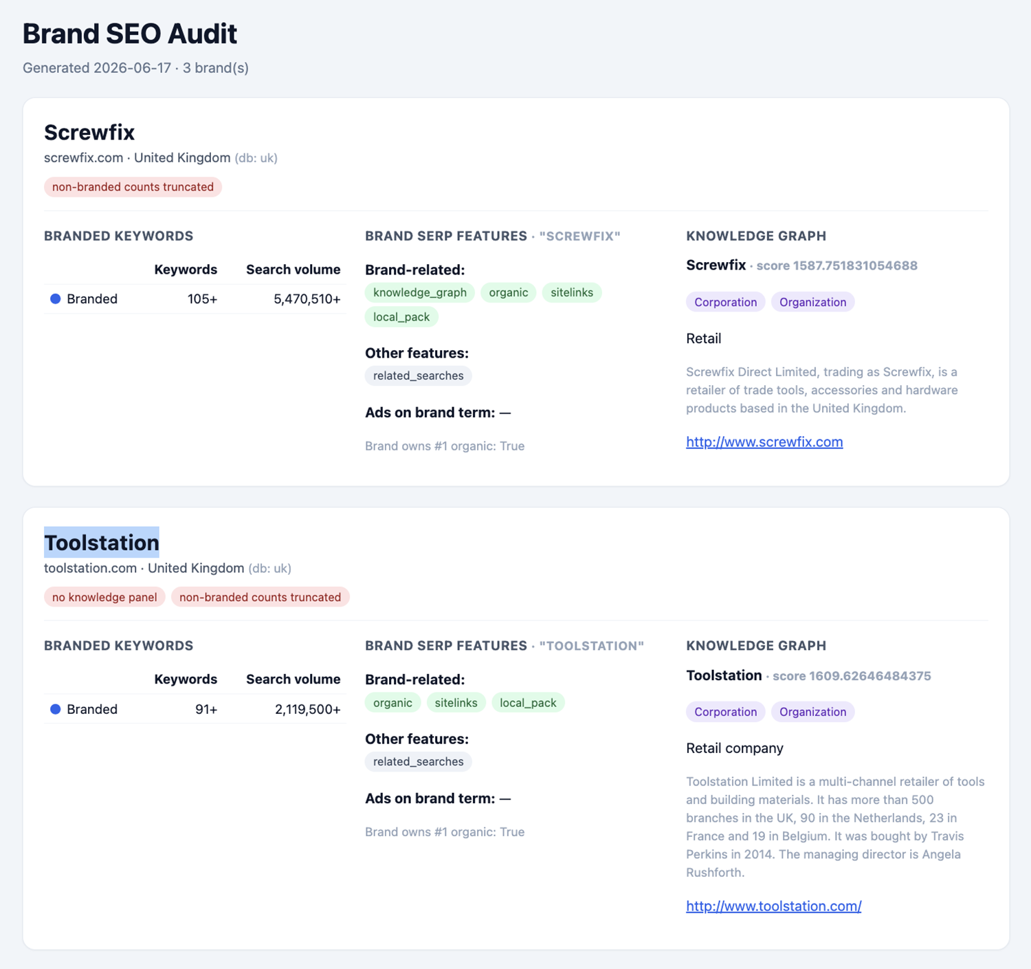Open the screwfix.com knowledge graph link
The image size is (1031, 969).
(764, 442)
